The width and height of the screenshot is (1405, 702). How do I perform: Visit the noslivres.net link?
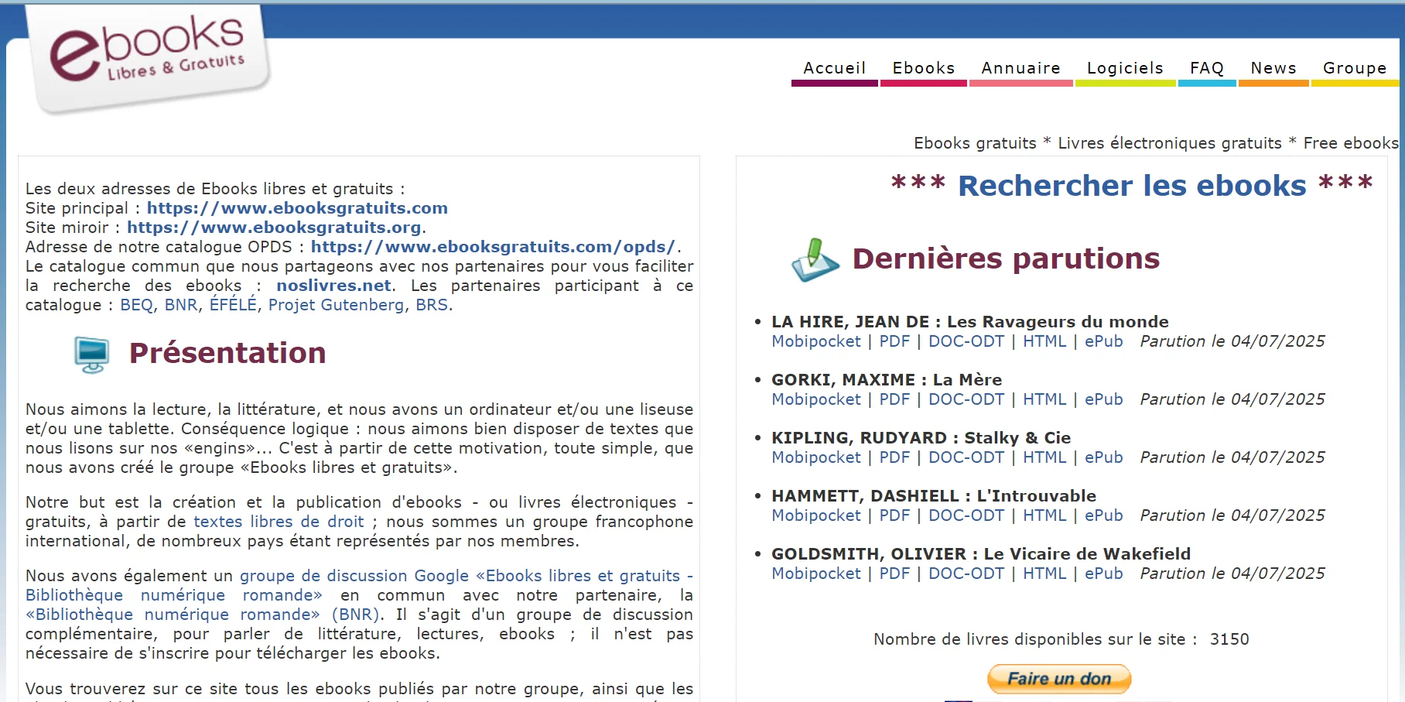coord(333,286)
